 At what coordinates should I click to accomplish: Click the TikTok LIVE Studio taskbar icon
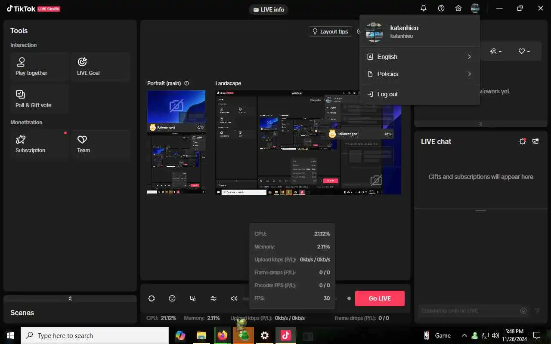286,335
